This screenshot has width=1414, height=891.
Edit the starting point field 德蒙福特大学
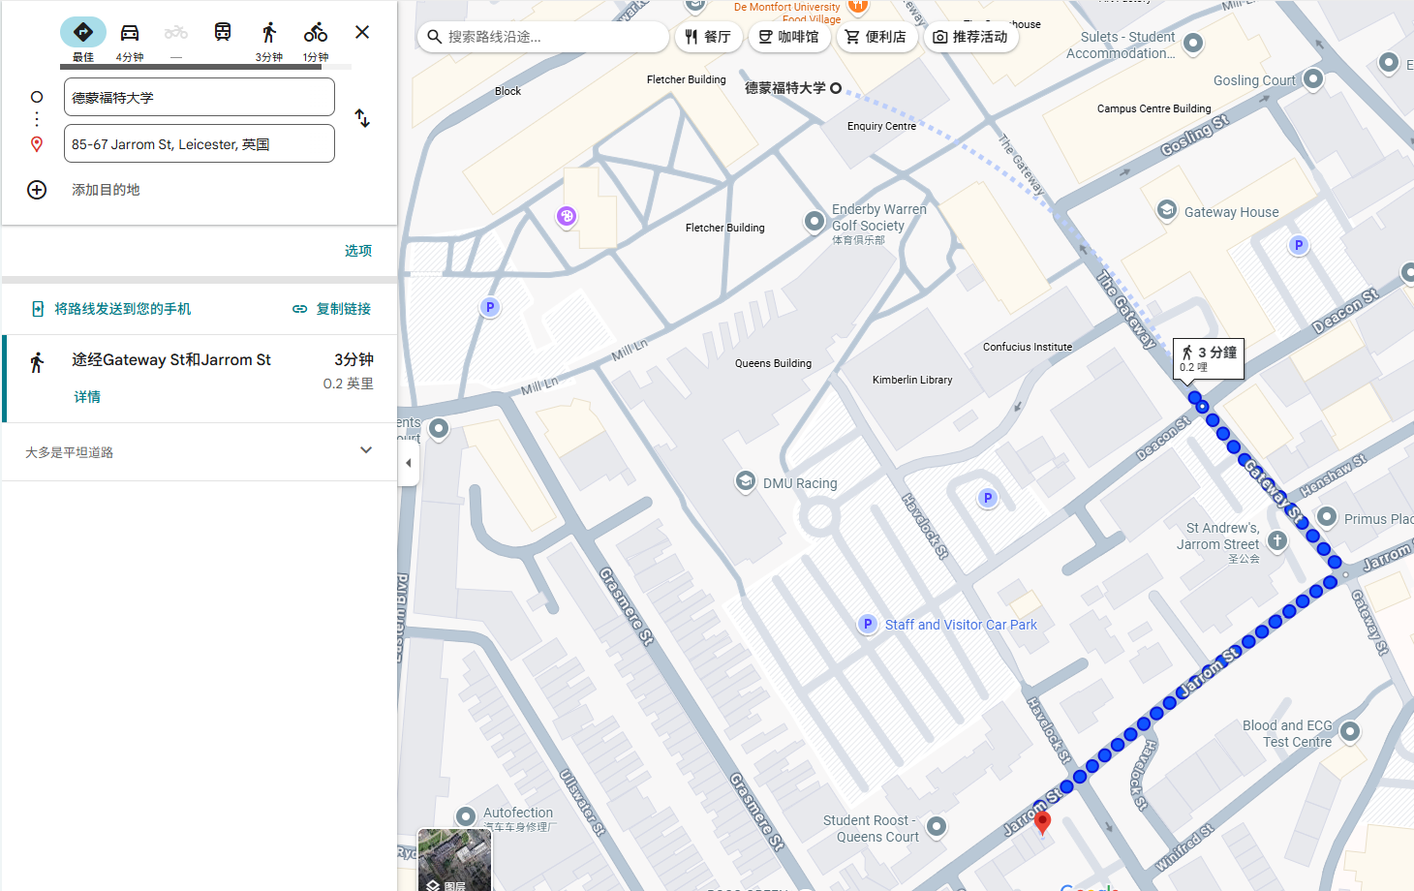point(200,98)
